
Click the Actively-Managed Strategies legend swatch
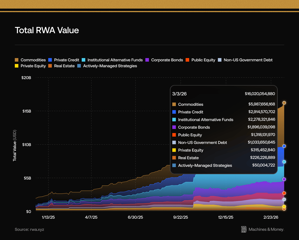pyautogui.click(x=79, y=66)
